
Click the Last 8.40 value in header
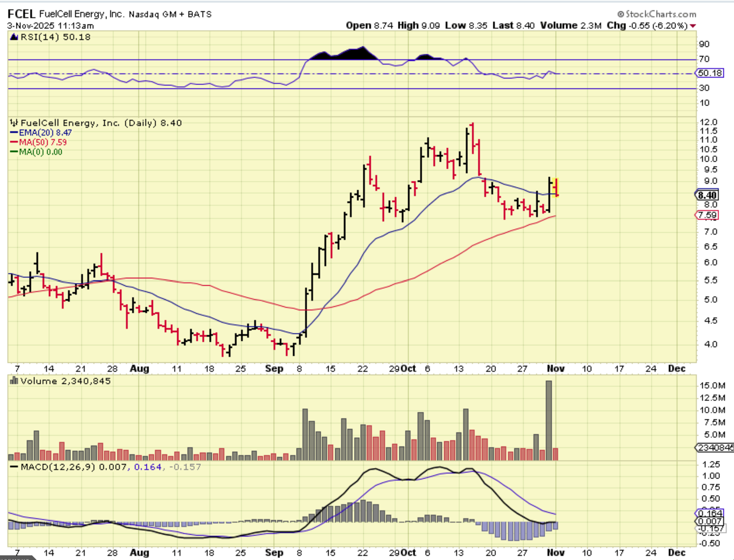[x=514, y=25]
